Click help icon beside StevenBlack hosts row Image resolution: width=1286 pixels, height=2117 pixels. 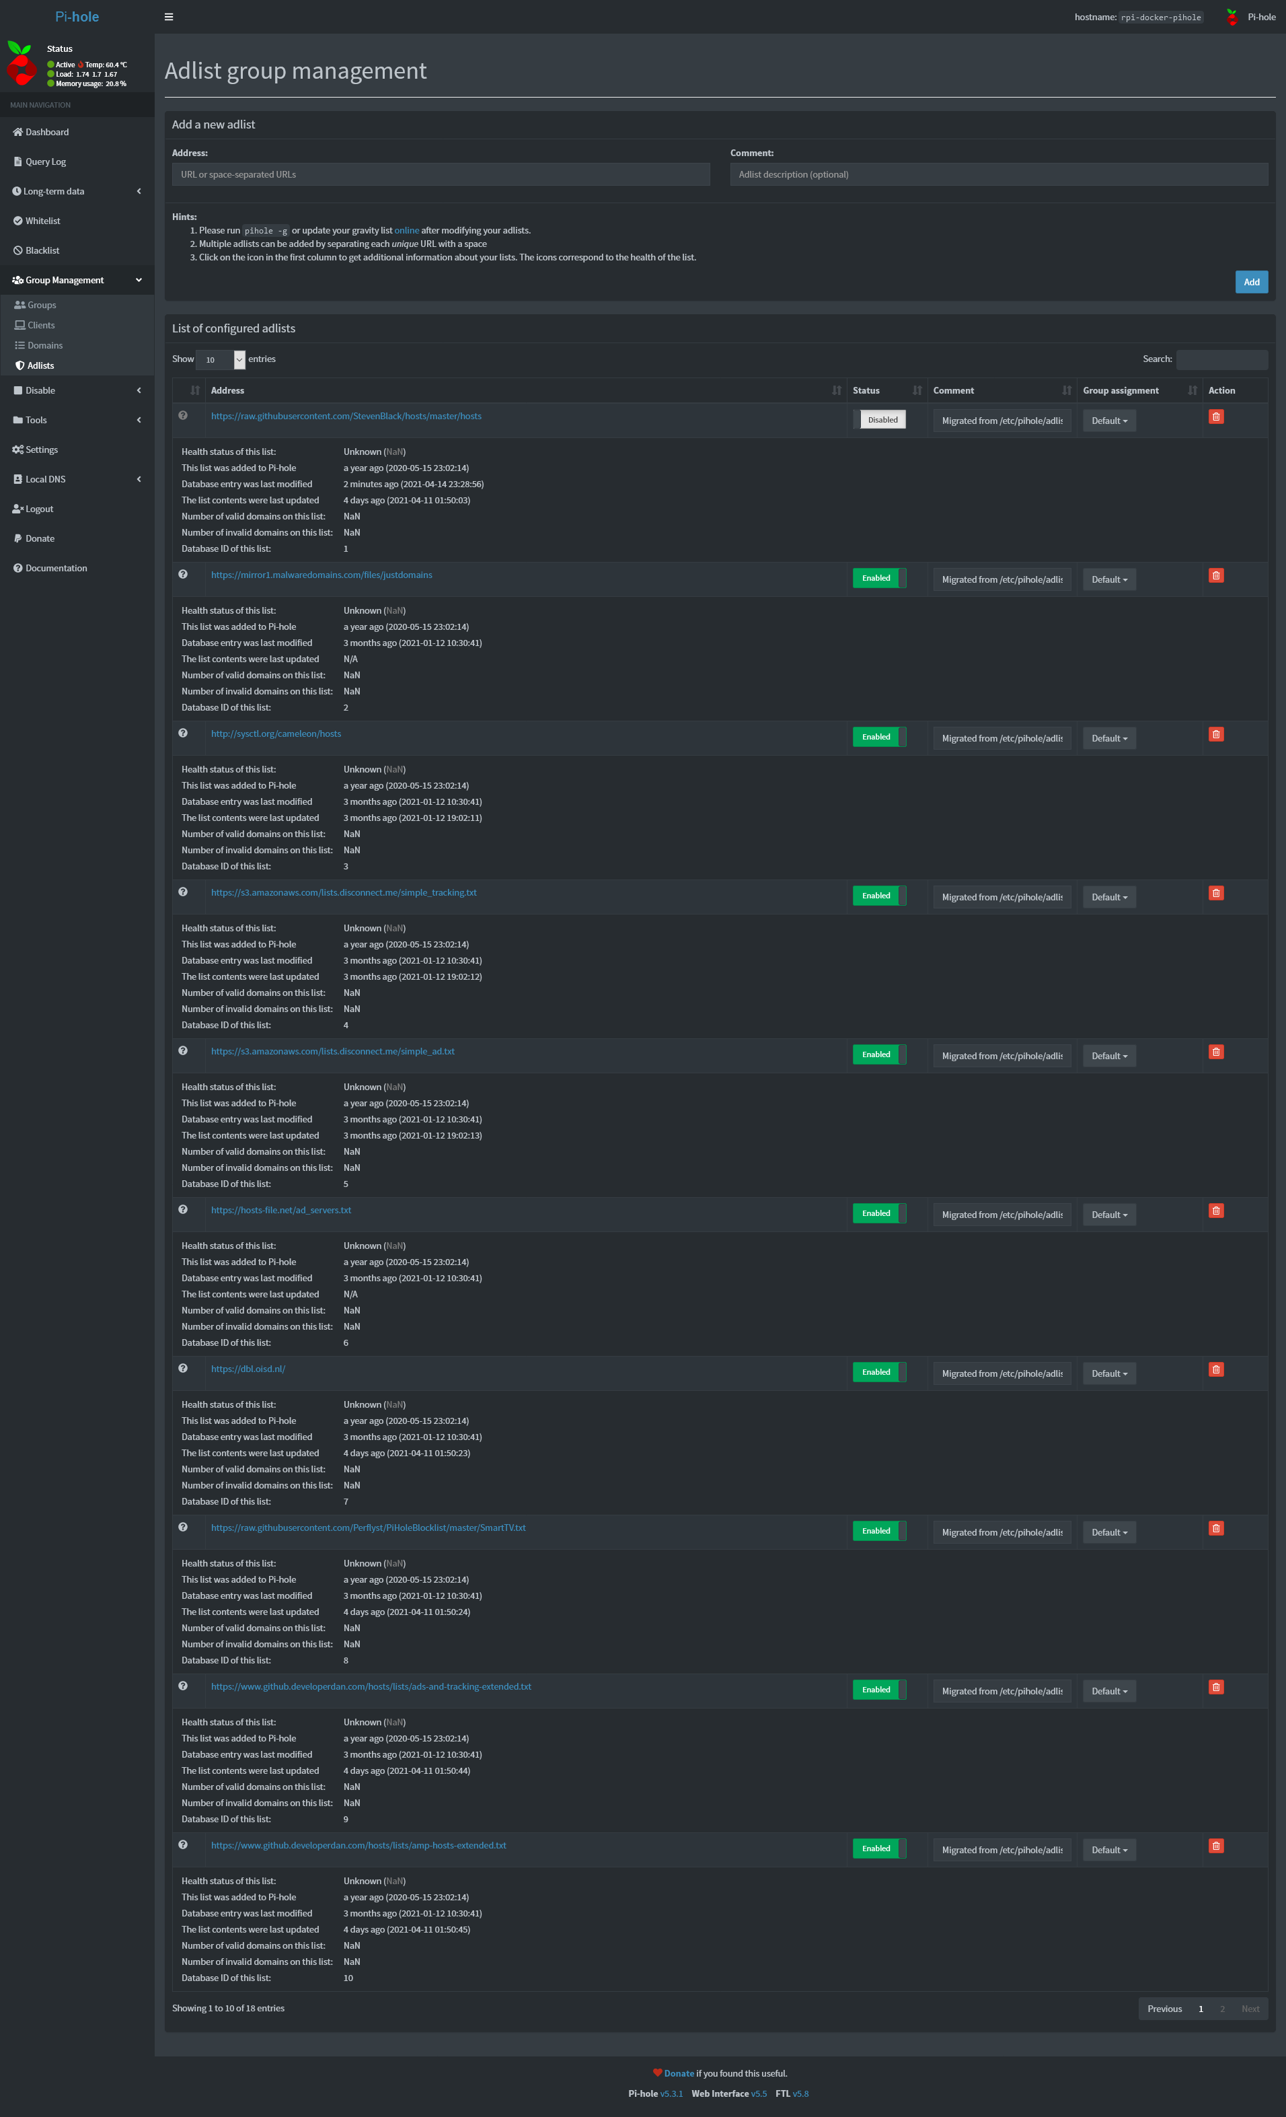[x=183, y=416]
